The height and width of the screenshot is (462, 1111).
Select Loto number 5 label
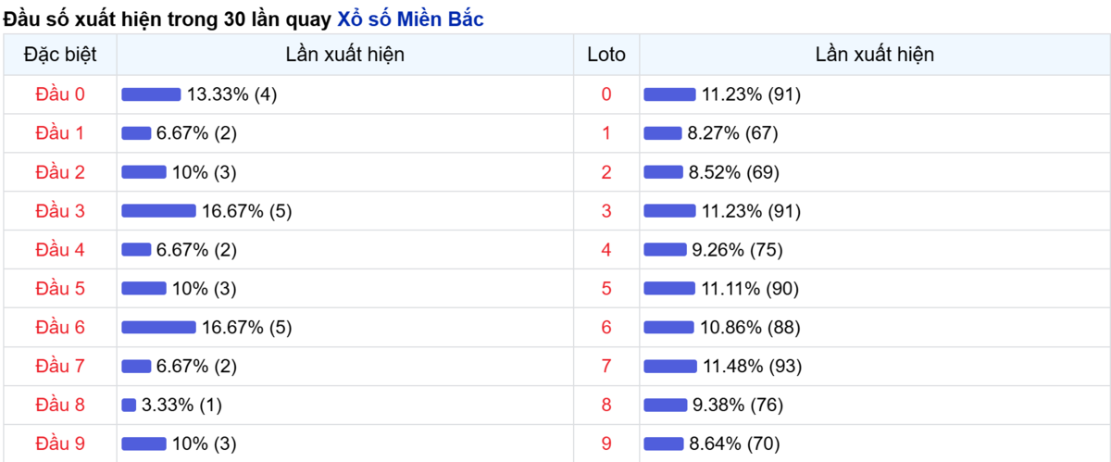point(606,288)
